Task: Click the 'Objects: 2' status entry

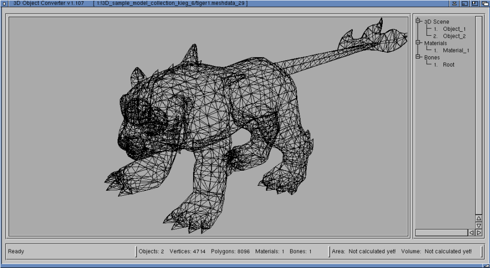Action: tap(151, 251)
